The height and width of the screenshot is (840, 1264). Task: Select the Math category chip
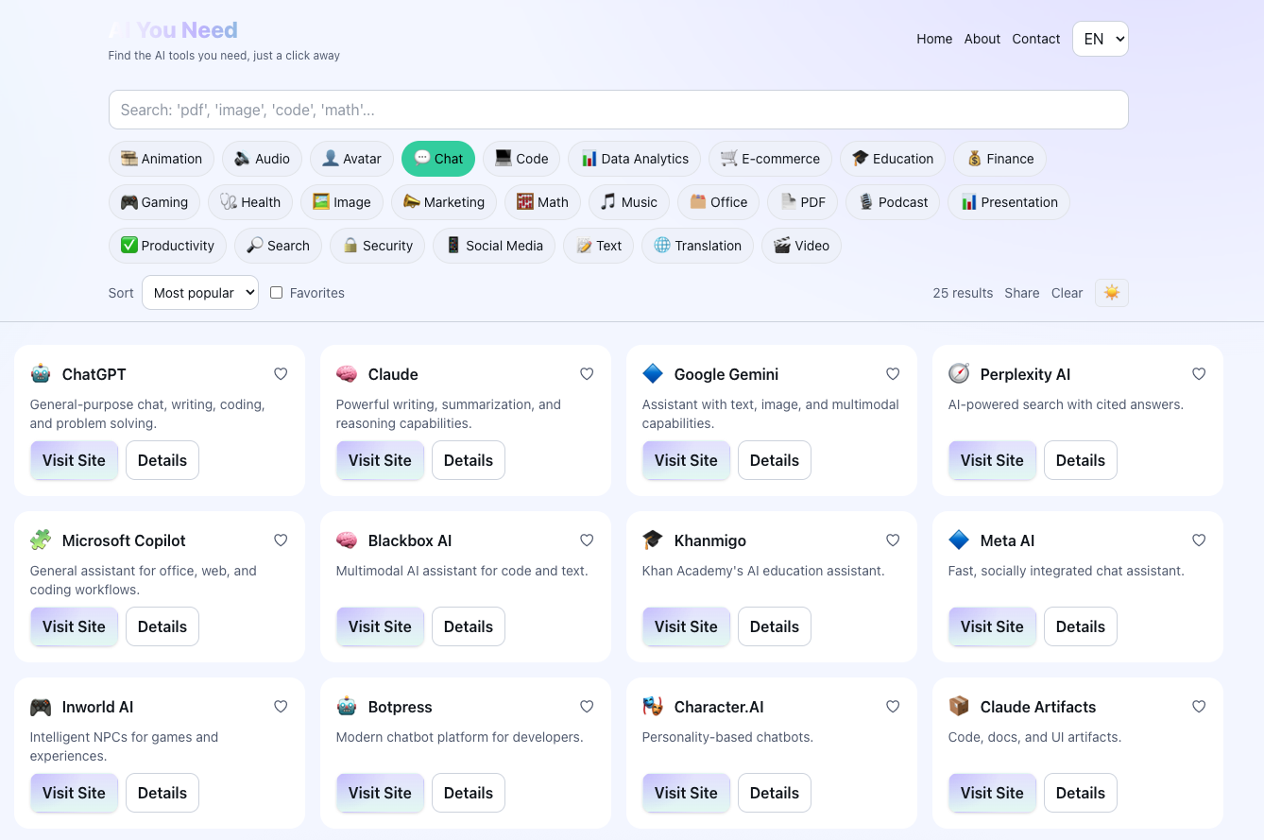coord(542,202)
